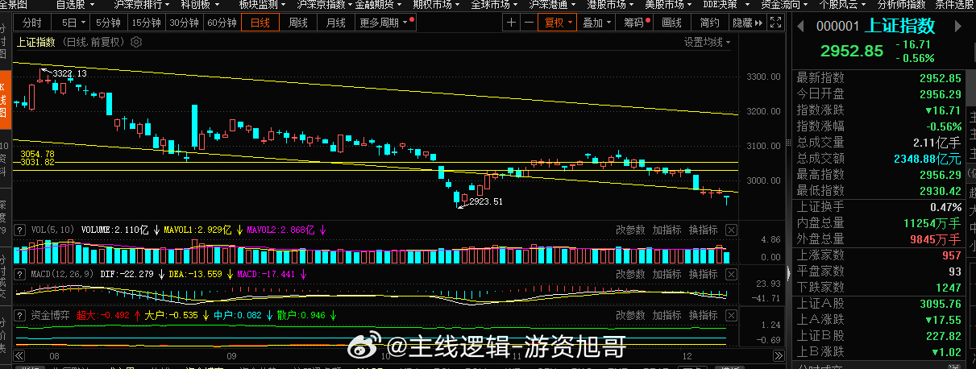Select 30分钟 period

[184, 23]
